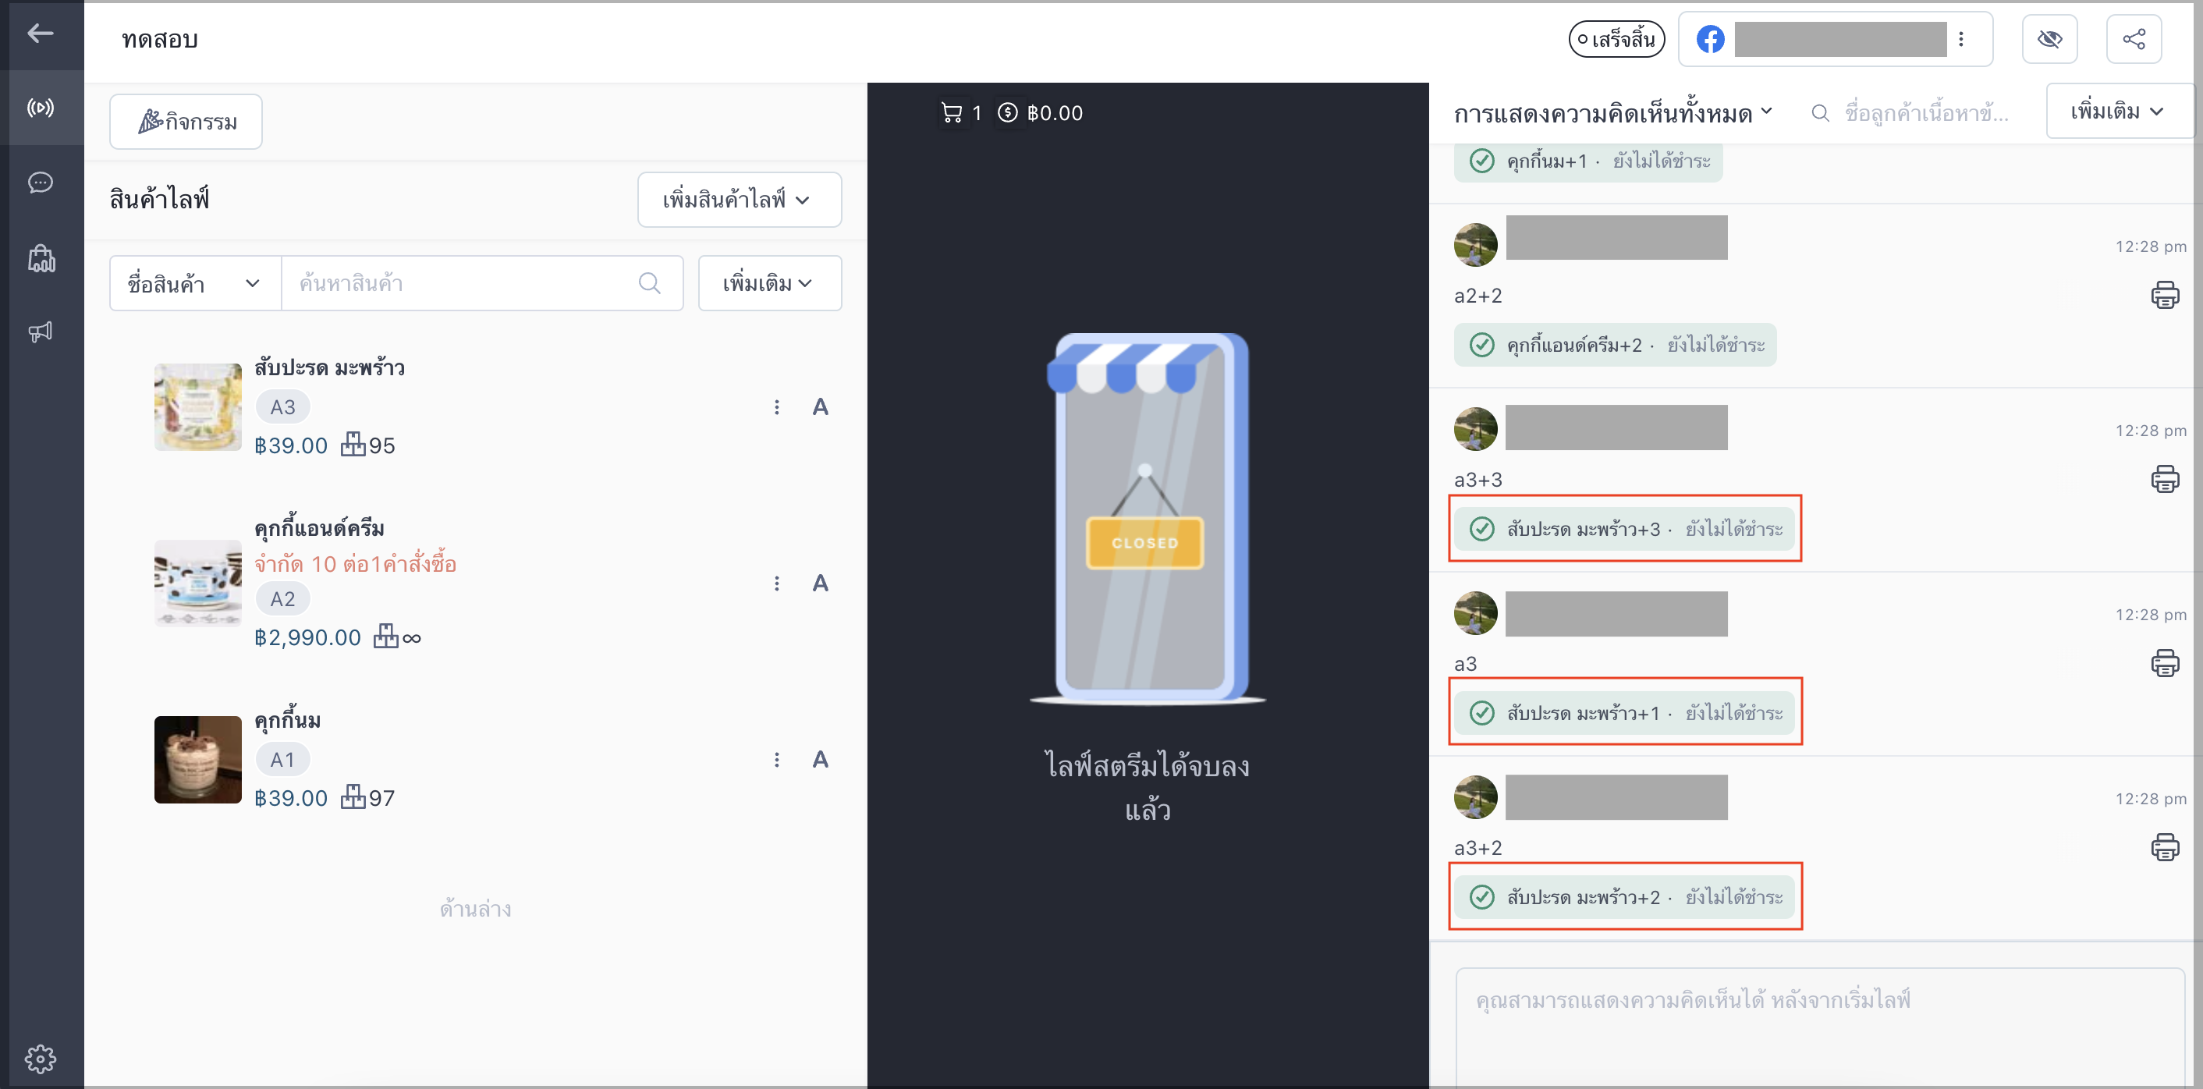Image resolution: width=2203 pixels, height=1089 pixels.
Task: Click the A keyword toggle for คุกกี้นม
Action: coord(820,760)
